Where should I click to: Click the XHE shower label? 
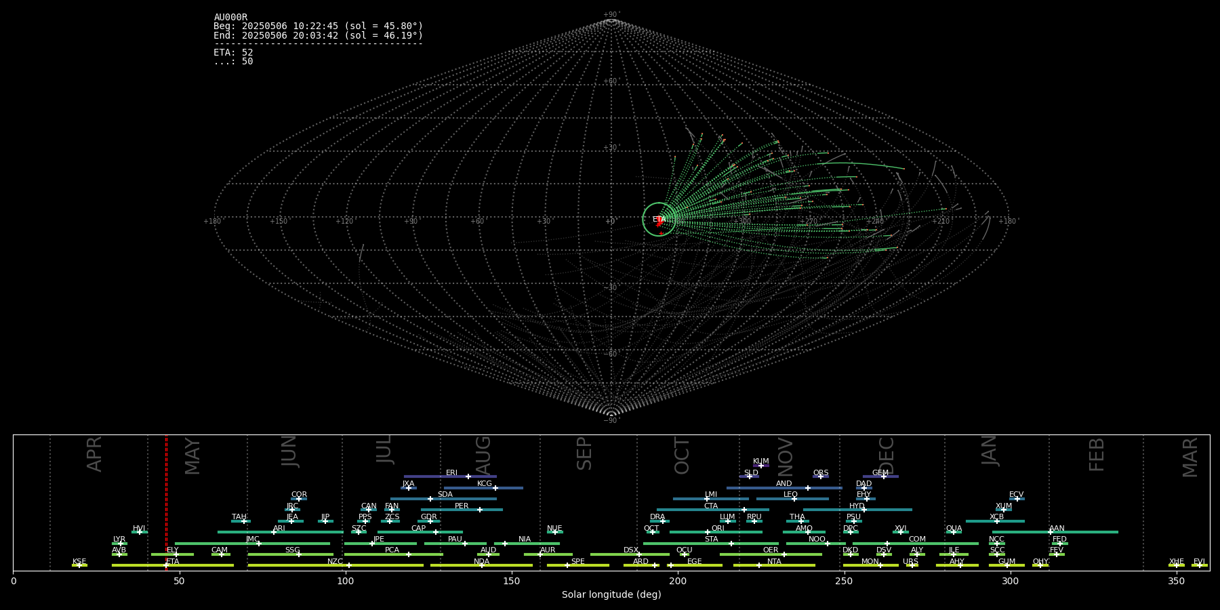point(1177,562)
